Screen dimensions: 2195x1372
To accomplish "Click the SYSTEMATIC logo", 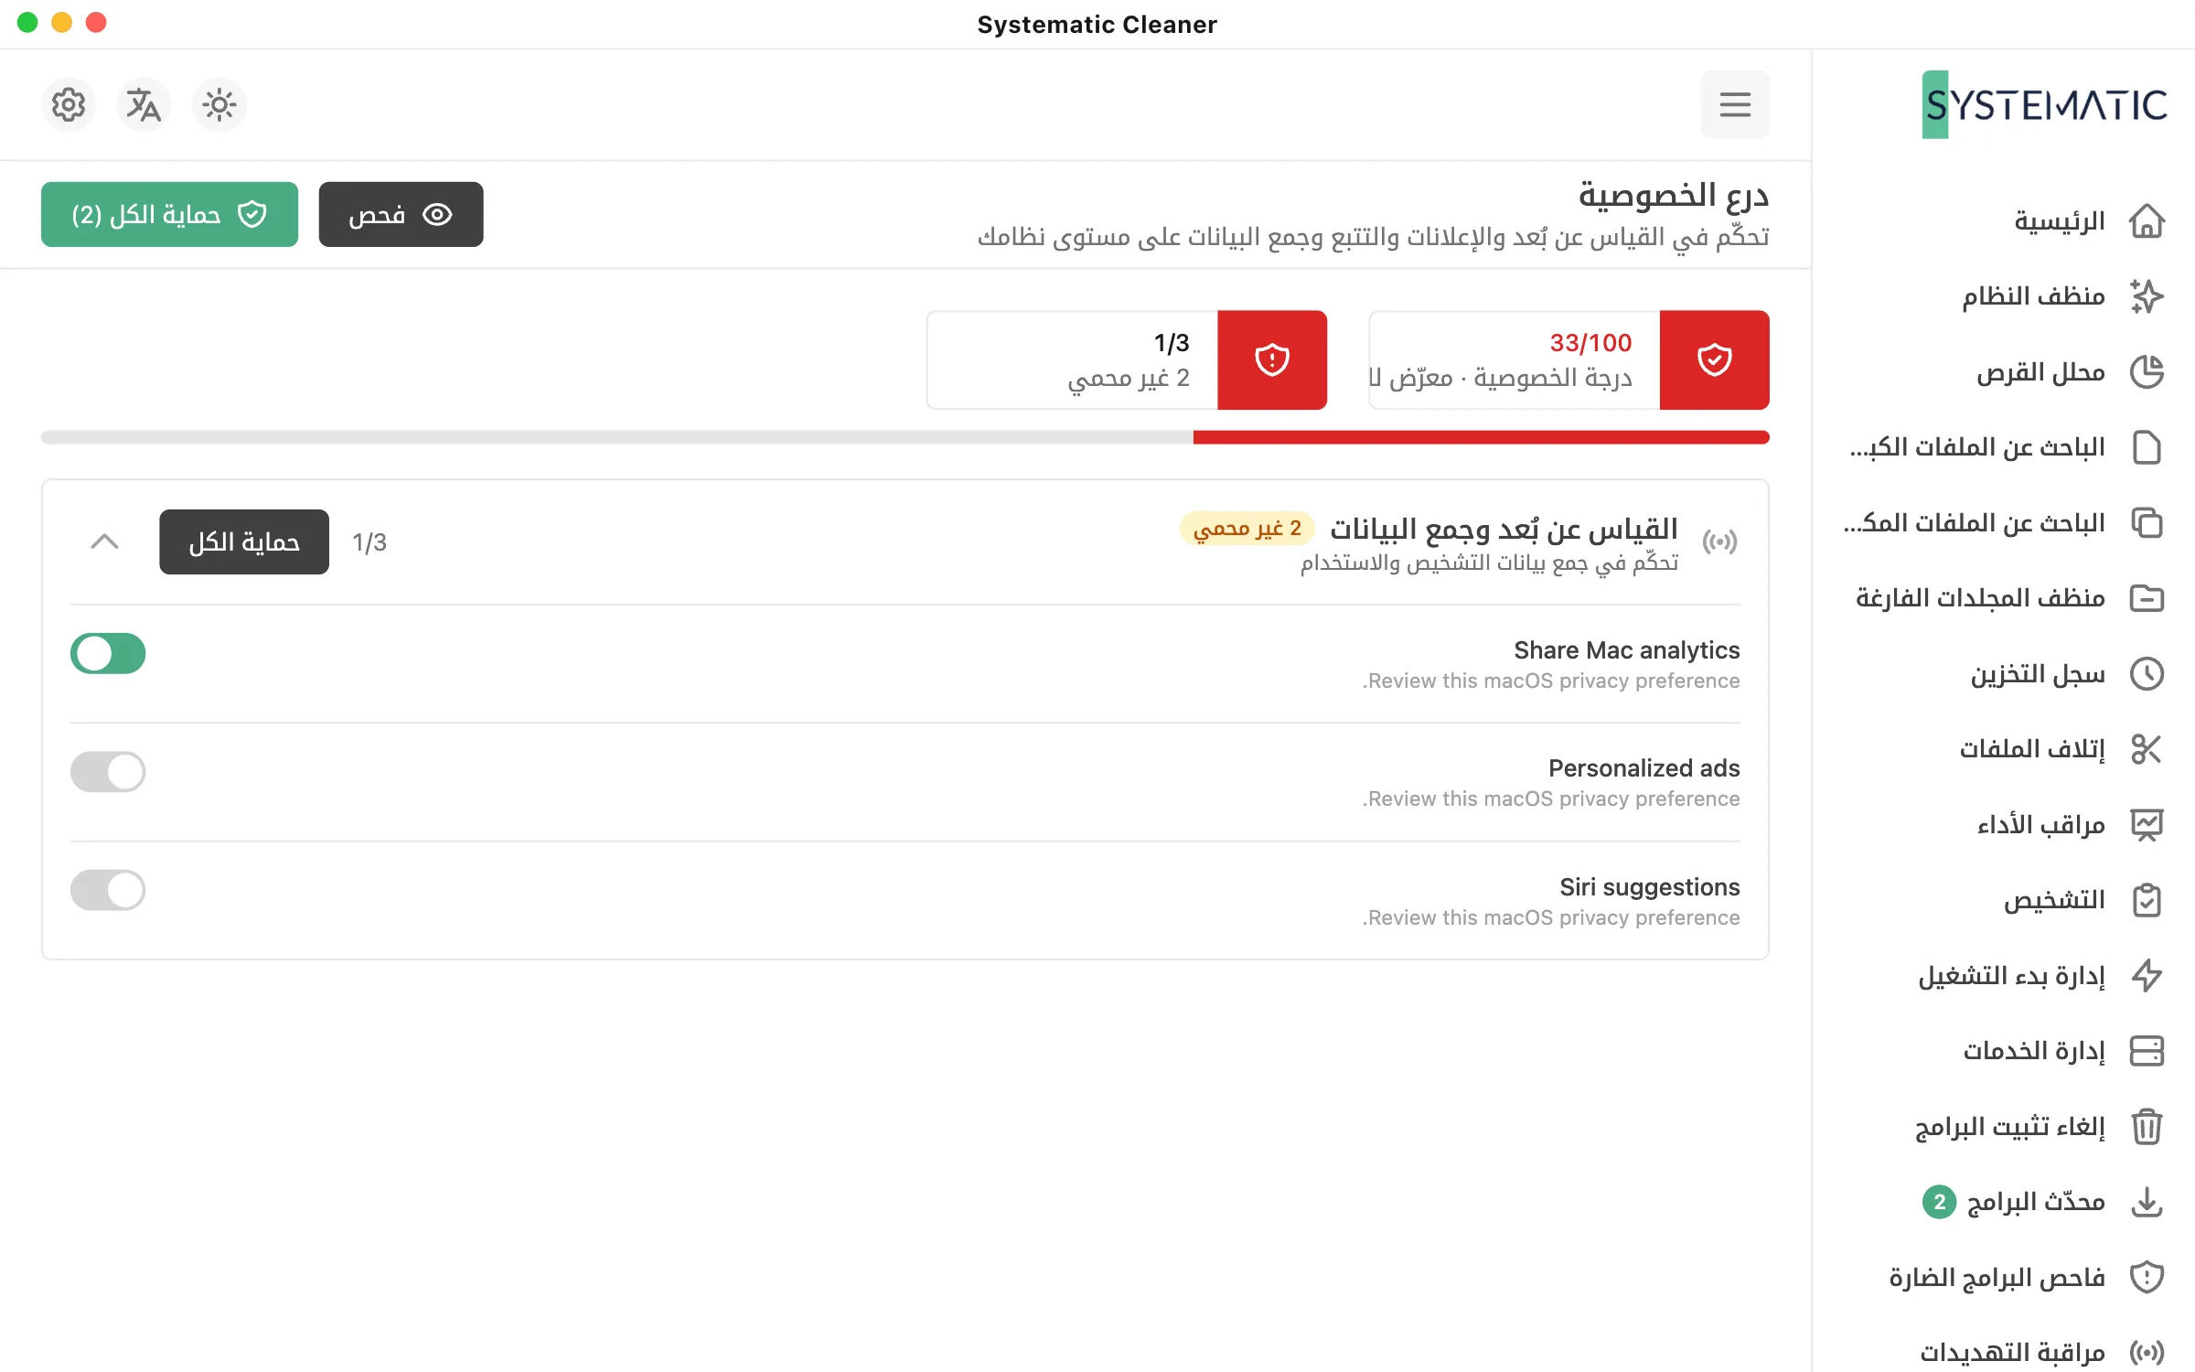I will [2044, 104].
